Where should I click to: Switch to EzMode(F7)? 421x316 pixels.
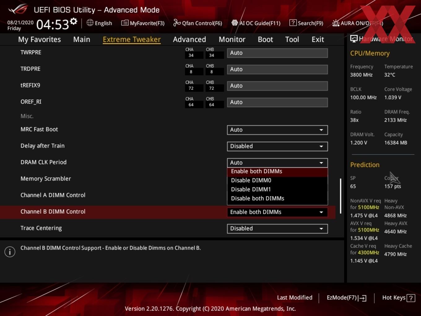(342, 298)
